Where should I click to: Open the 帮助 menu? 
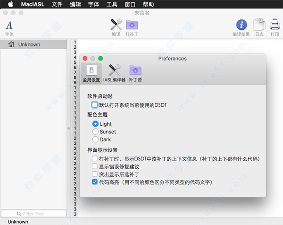(148, 4)
